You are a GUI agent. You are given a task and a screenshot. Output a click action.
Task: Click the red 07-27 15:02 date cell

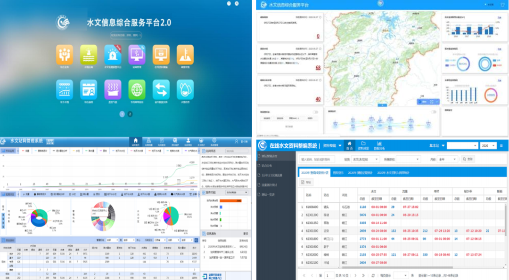(x=410, y=207)
